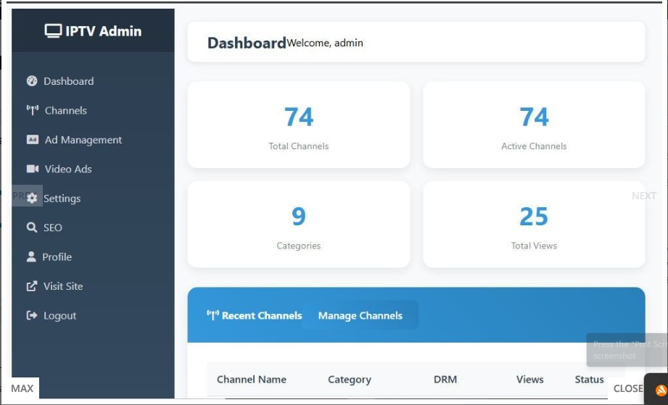Click the SEO magnifying glass icon
Viewport: 668px width, 405px height.
[32, 227]
